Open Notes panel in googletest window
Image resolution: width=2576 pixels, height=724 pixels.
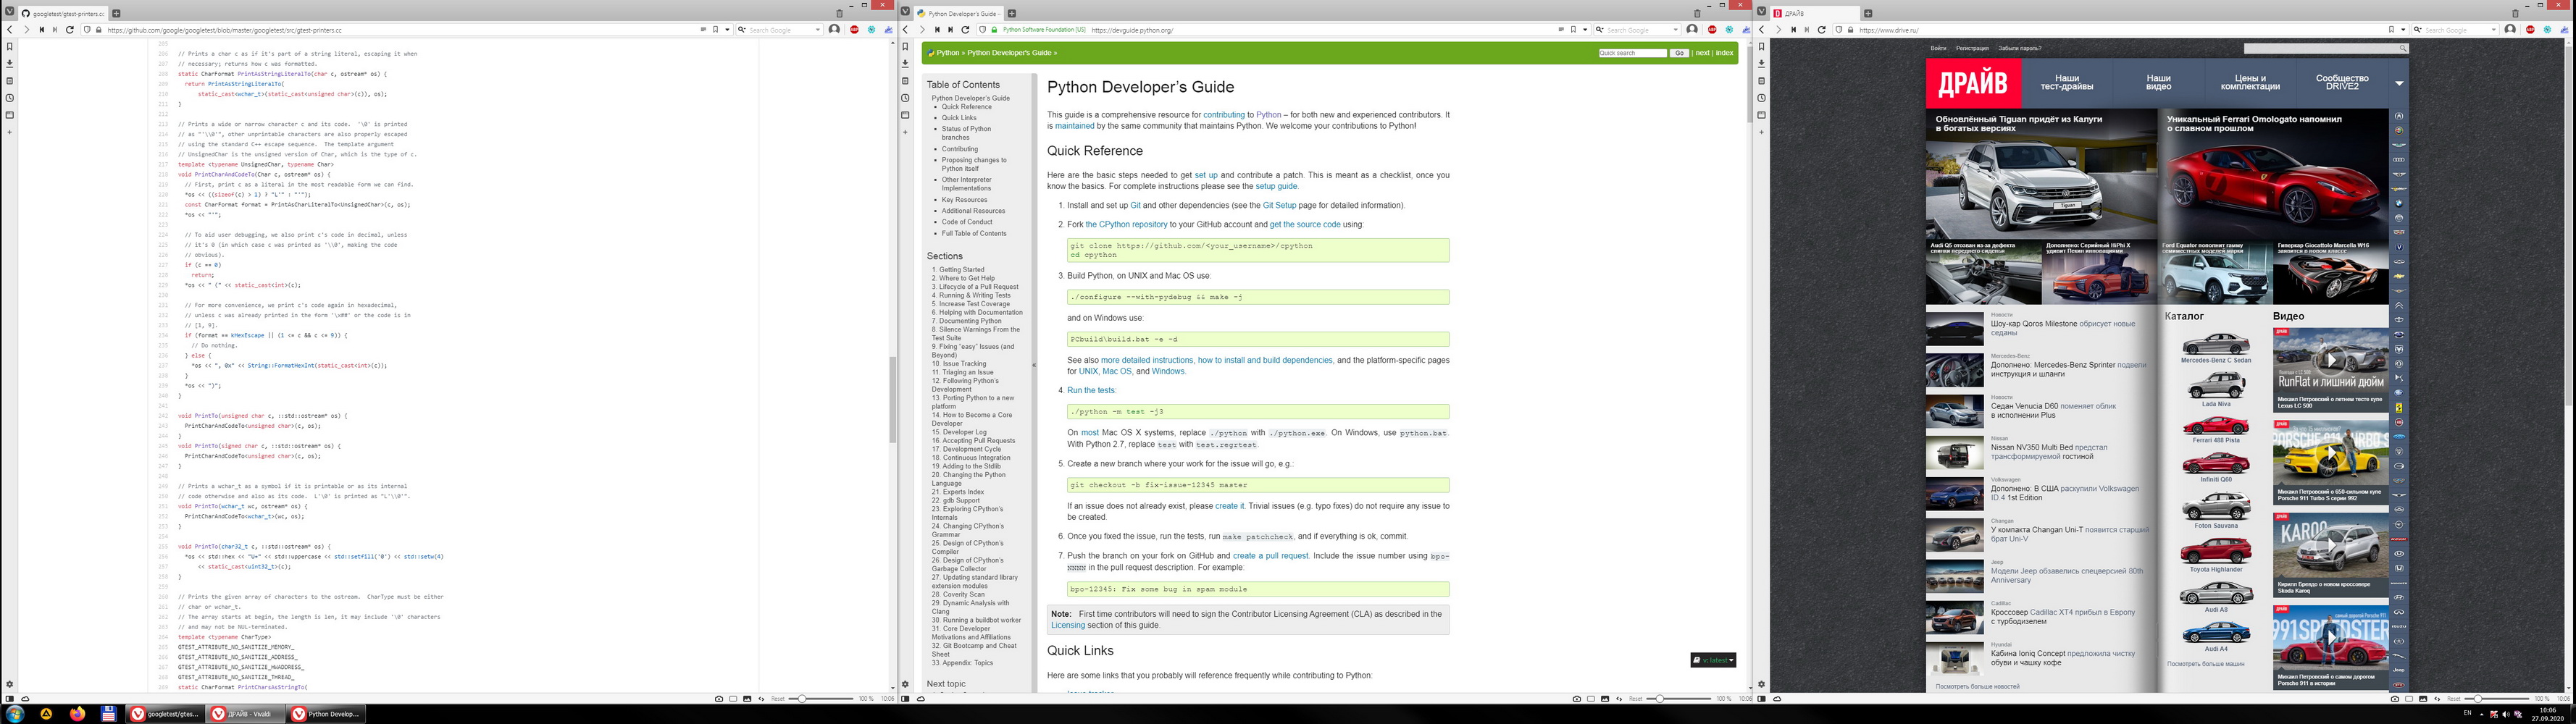[x=9, y=80]
